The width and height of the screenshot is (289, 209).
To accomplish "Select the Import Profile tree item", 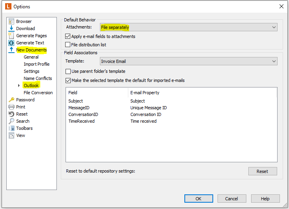I will (x=36, y=64).
